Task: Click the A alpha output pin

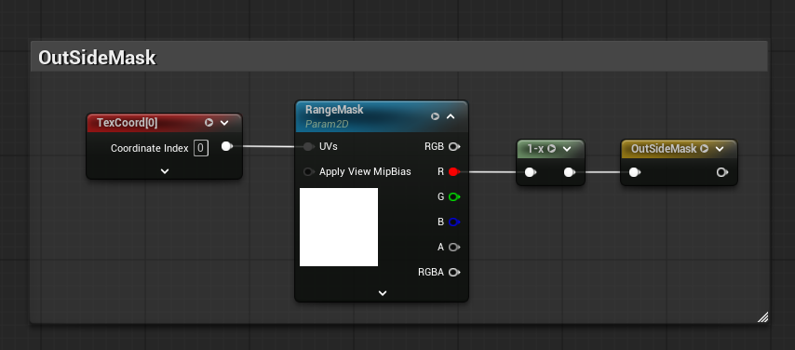Action: coord(454,247)
